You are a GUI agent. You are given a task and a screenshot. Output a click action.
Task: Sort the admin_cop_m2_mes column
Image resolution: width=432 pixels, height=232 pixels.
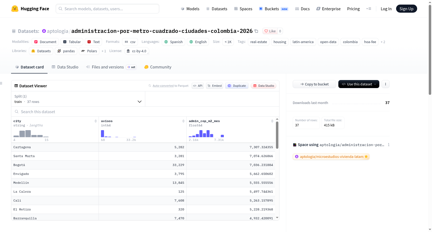[x=272, y=121]
